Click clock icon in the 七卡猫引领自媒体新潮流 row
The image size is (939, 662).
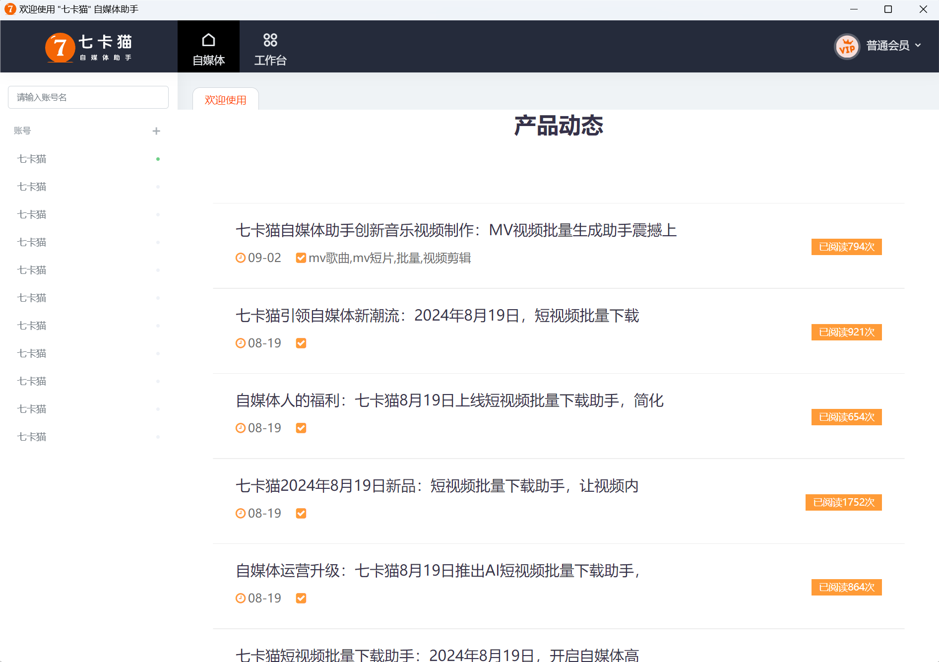click(241, 343)
